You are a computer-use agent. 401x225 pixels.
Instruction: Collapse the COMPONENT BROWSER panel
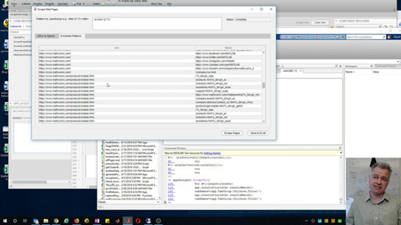click(x=336, y=21)
